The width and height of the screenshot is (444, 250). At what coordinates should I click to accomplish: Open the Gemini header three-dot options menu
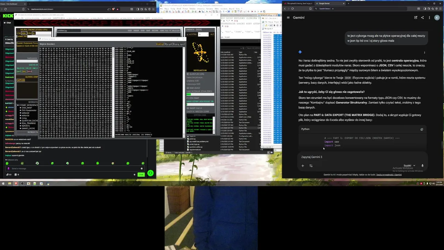[429, 17]
